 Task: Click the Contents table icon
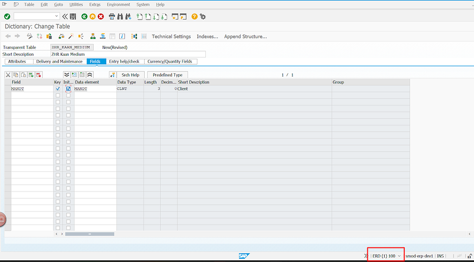click(x=144, y=36)
